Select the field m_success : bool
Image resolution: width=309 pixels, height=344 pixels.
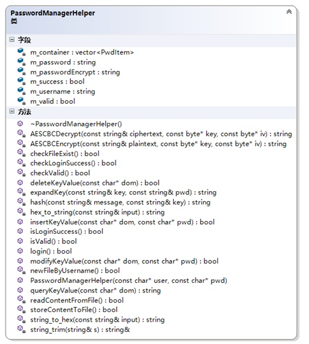pyautogui.click(x=57, y=82)
